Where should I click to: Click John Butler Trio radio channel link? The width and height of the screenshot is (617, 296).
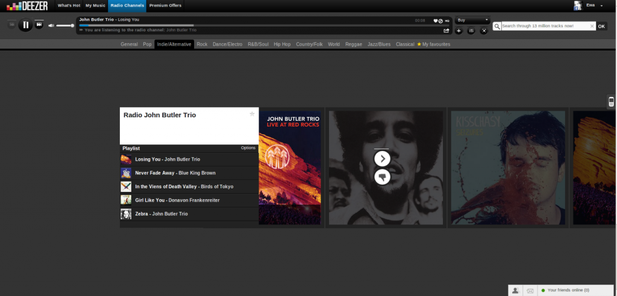point(181,30)
